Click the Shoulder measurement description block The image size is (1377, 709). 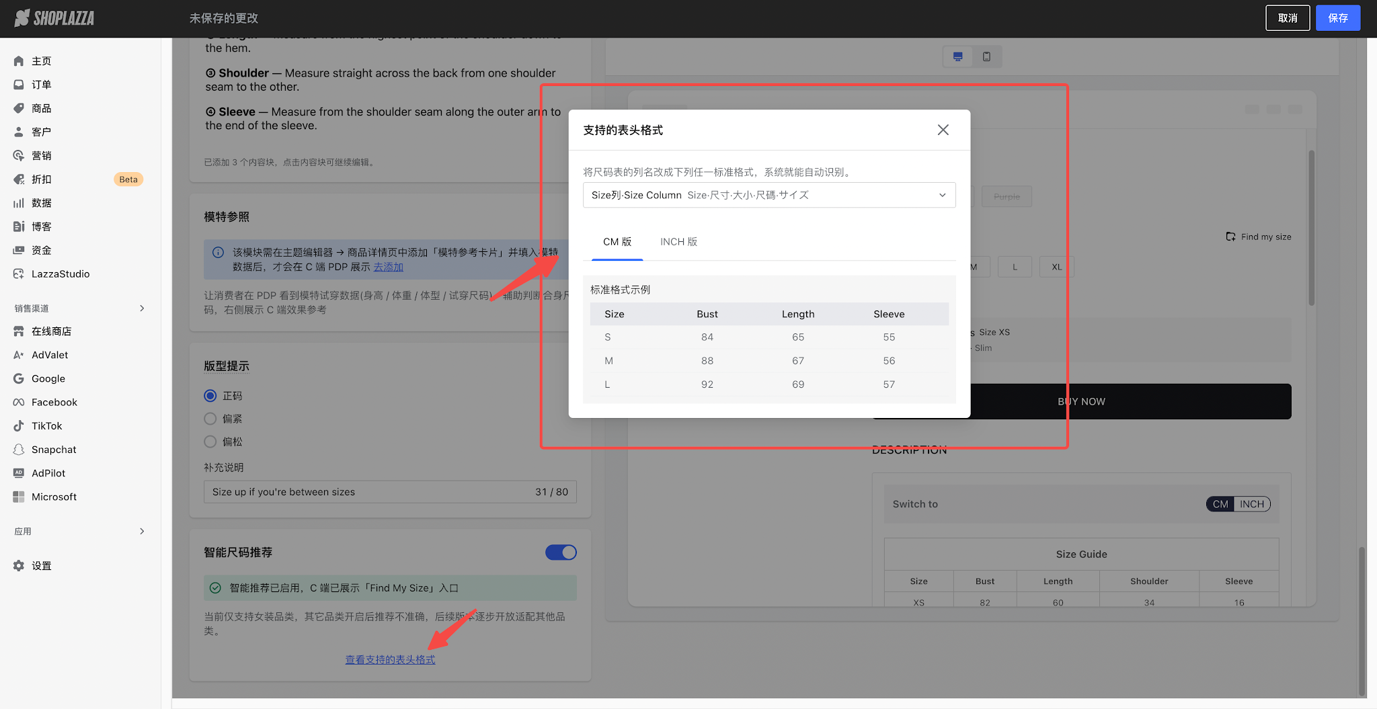pos(381,80)
